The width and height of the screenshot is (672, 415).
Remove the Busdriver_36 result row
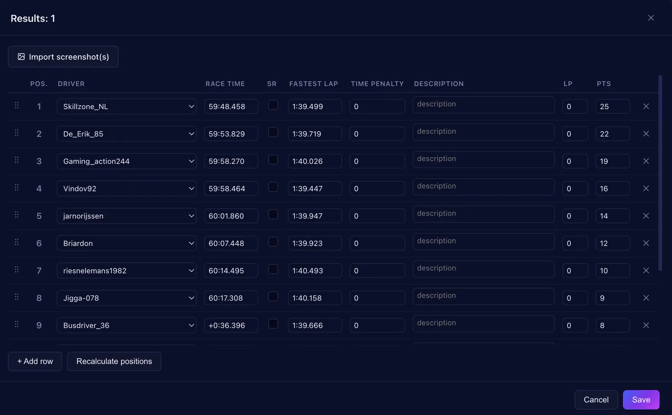646,325
